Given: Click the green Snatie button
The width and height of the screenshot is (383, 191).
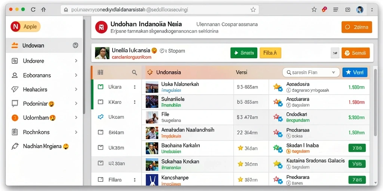Looking at the screenshot, I should pyautogui.click(x=244, y=53).
